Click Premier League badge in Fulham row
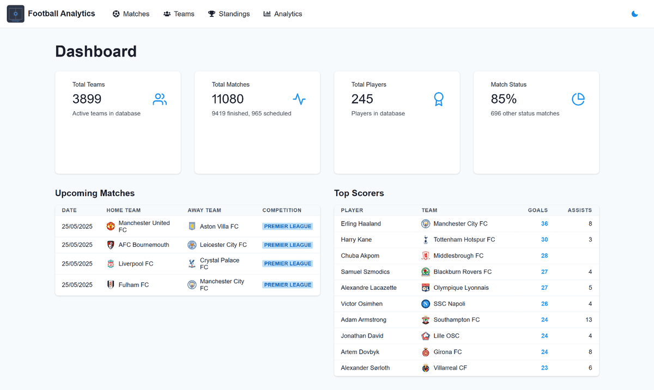The width and height of the screenshot is (654, 390). [x=288, y=284]
